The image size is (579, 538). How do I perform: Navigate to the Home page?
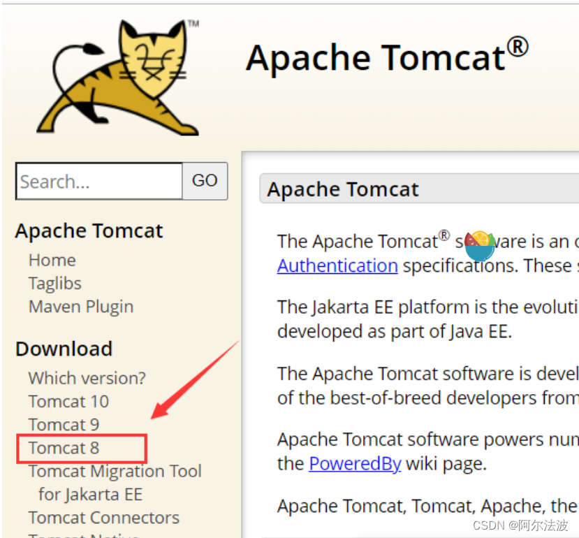pyautogui.click(x=52, y=260)
